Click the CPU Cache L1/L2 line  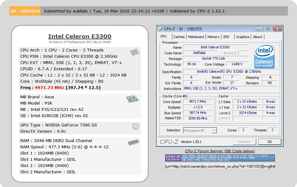(x=73, y=75)
